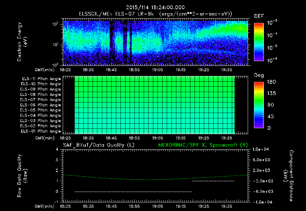The width and height of the screenshot is (306, 211).
Task: Click the '6.0e+03' distance tick label
Action: pyautogui.click(x=261, y=160)
